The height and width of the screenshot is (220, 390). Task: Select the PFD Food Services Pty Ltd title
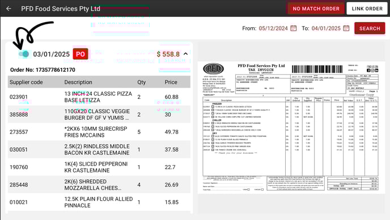coord(61,8)
